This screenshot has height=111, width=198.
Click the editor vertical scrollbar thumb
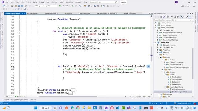(151, 54)
